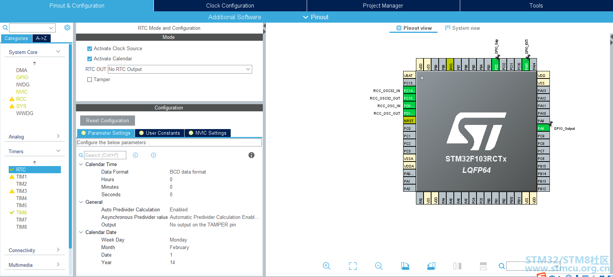This screenshot has height=277, width=613.
Task: Click the PC15 oscillator pin
Action: pyautogui.click(x=409, y=98)
